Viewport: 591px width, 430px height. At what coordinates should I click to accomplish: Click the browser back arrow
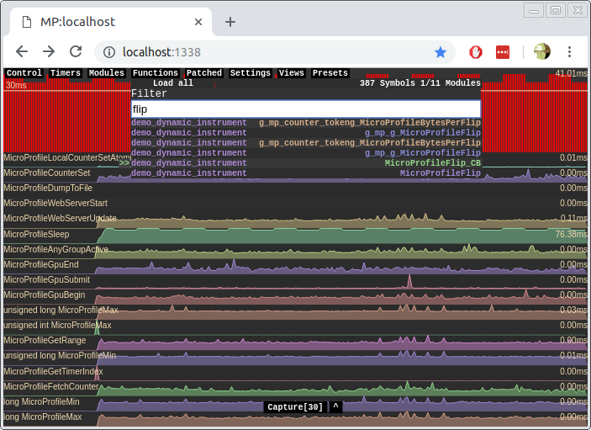pyautogui.click(x=22, y=52)
